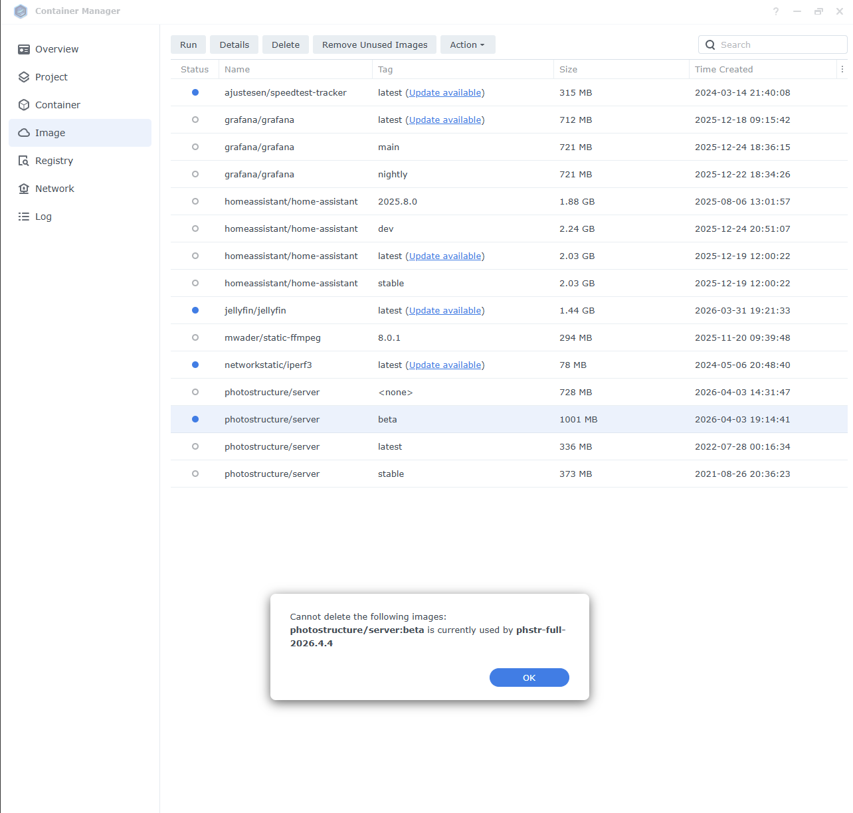Open the Project section icon
The image size is (853, 813).
[24, 77]
